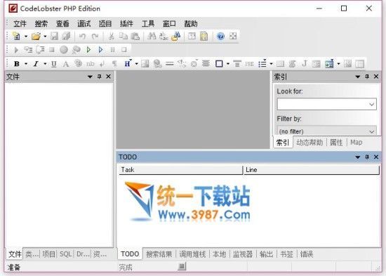Click the Undo arrow icon
Image resolution: width=386 pixels, height=276 pixels.
click(83, 37)
